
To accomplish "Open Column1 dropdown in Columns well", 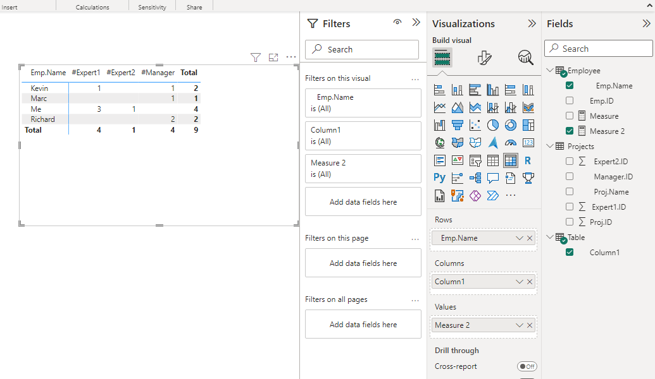I will [519, 282].
